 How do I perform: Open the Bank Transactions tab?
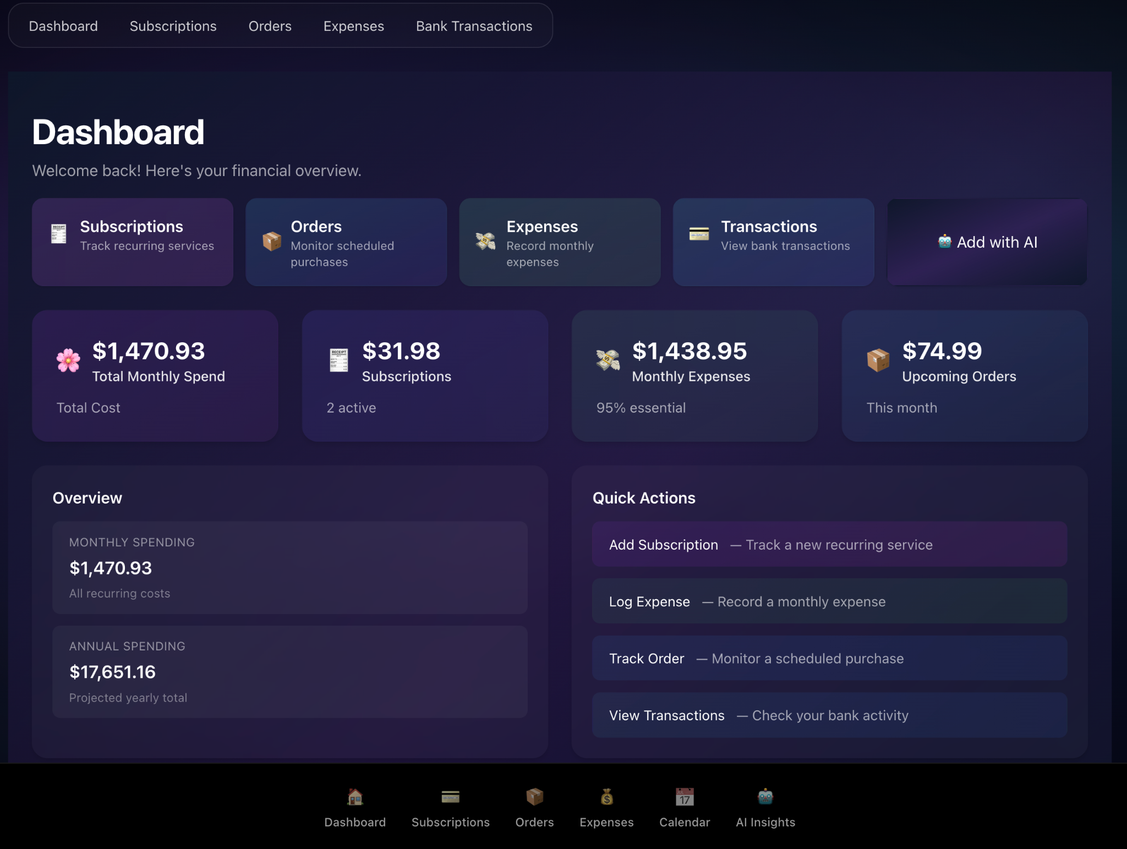[x=474, y=25]
